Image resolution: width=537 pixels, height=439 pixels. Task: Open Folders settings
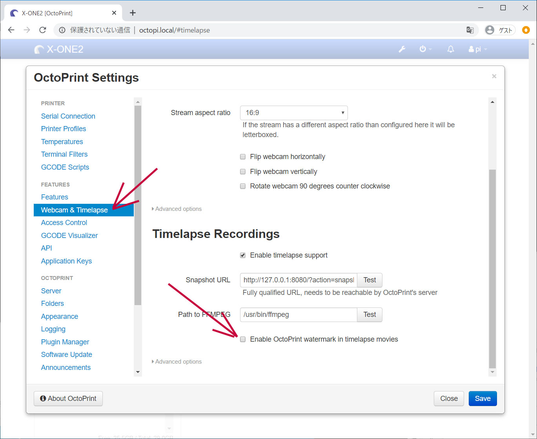point(52,304)
